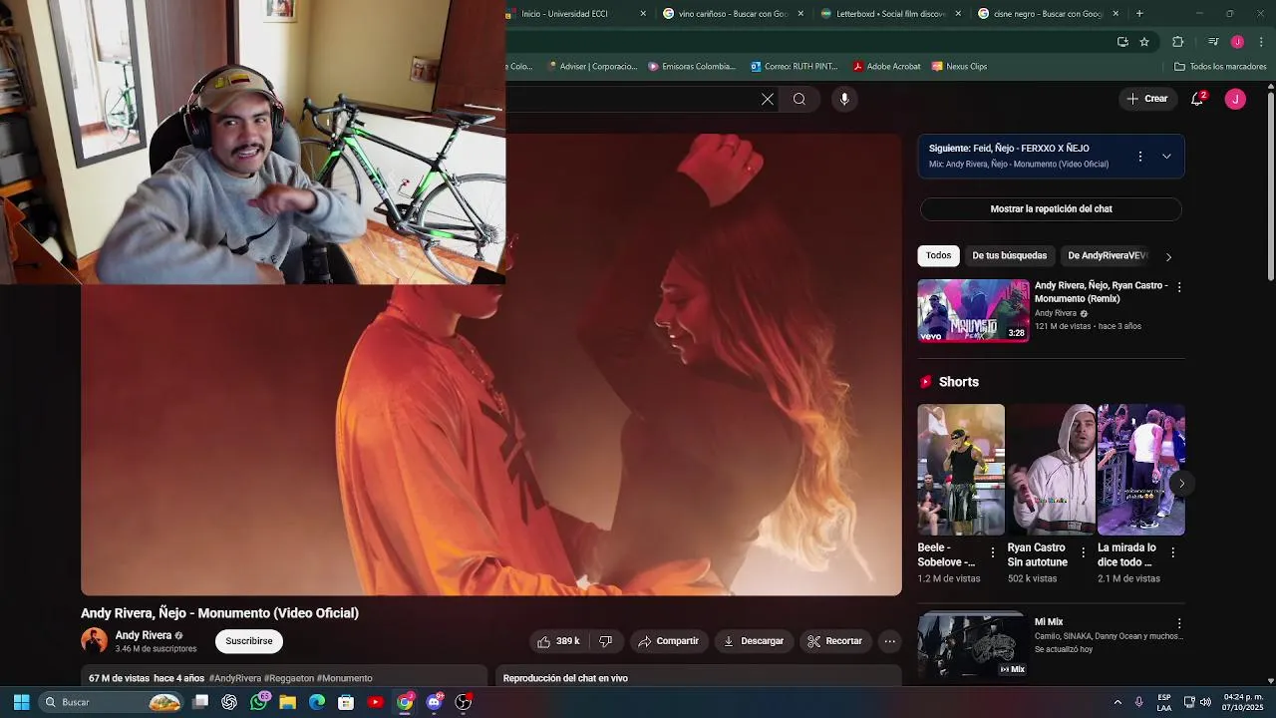Show more Shorts with the next arrow
The width and height of the screenshot is (1276, 718).
click(x=1181, y=484)
